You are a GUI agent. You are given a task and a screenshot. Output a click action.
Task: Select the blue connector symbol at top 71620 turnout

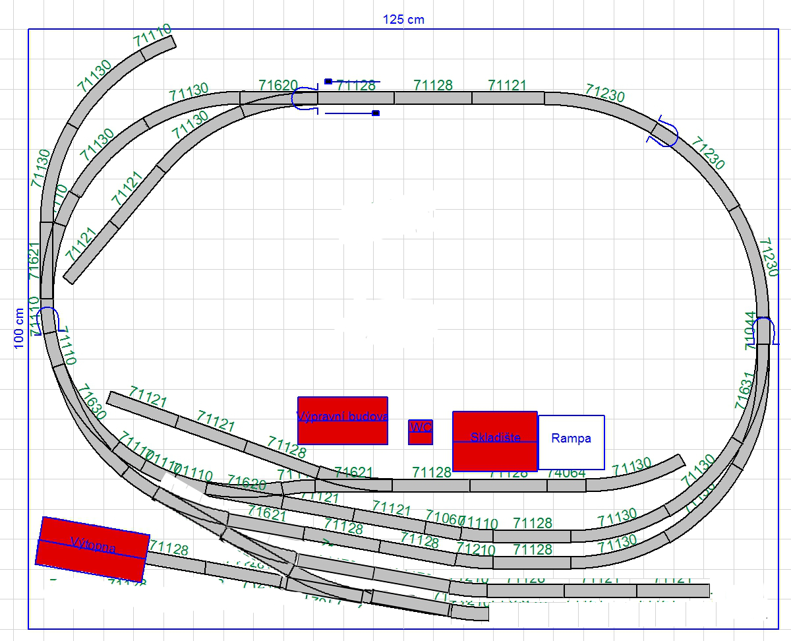pos(305,99)
